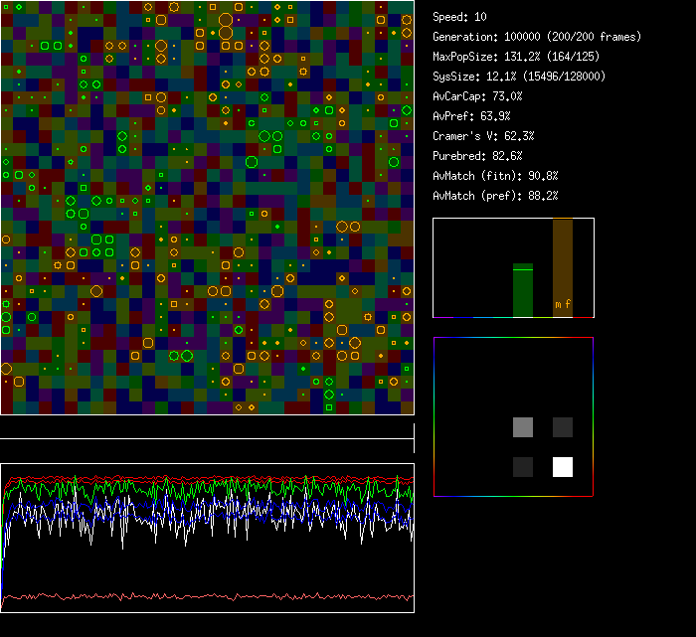Click the dark gray lower-left matrix square
Image resolution: width=696 pixels, height=637 pixels.
point(523,467)
